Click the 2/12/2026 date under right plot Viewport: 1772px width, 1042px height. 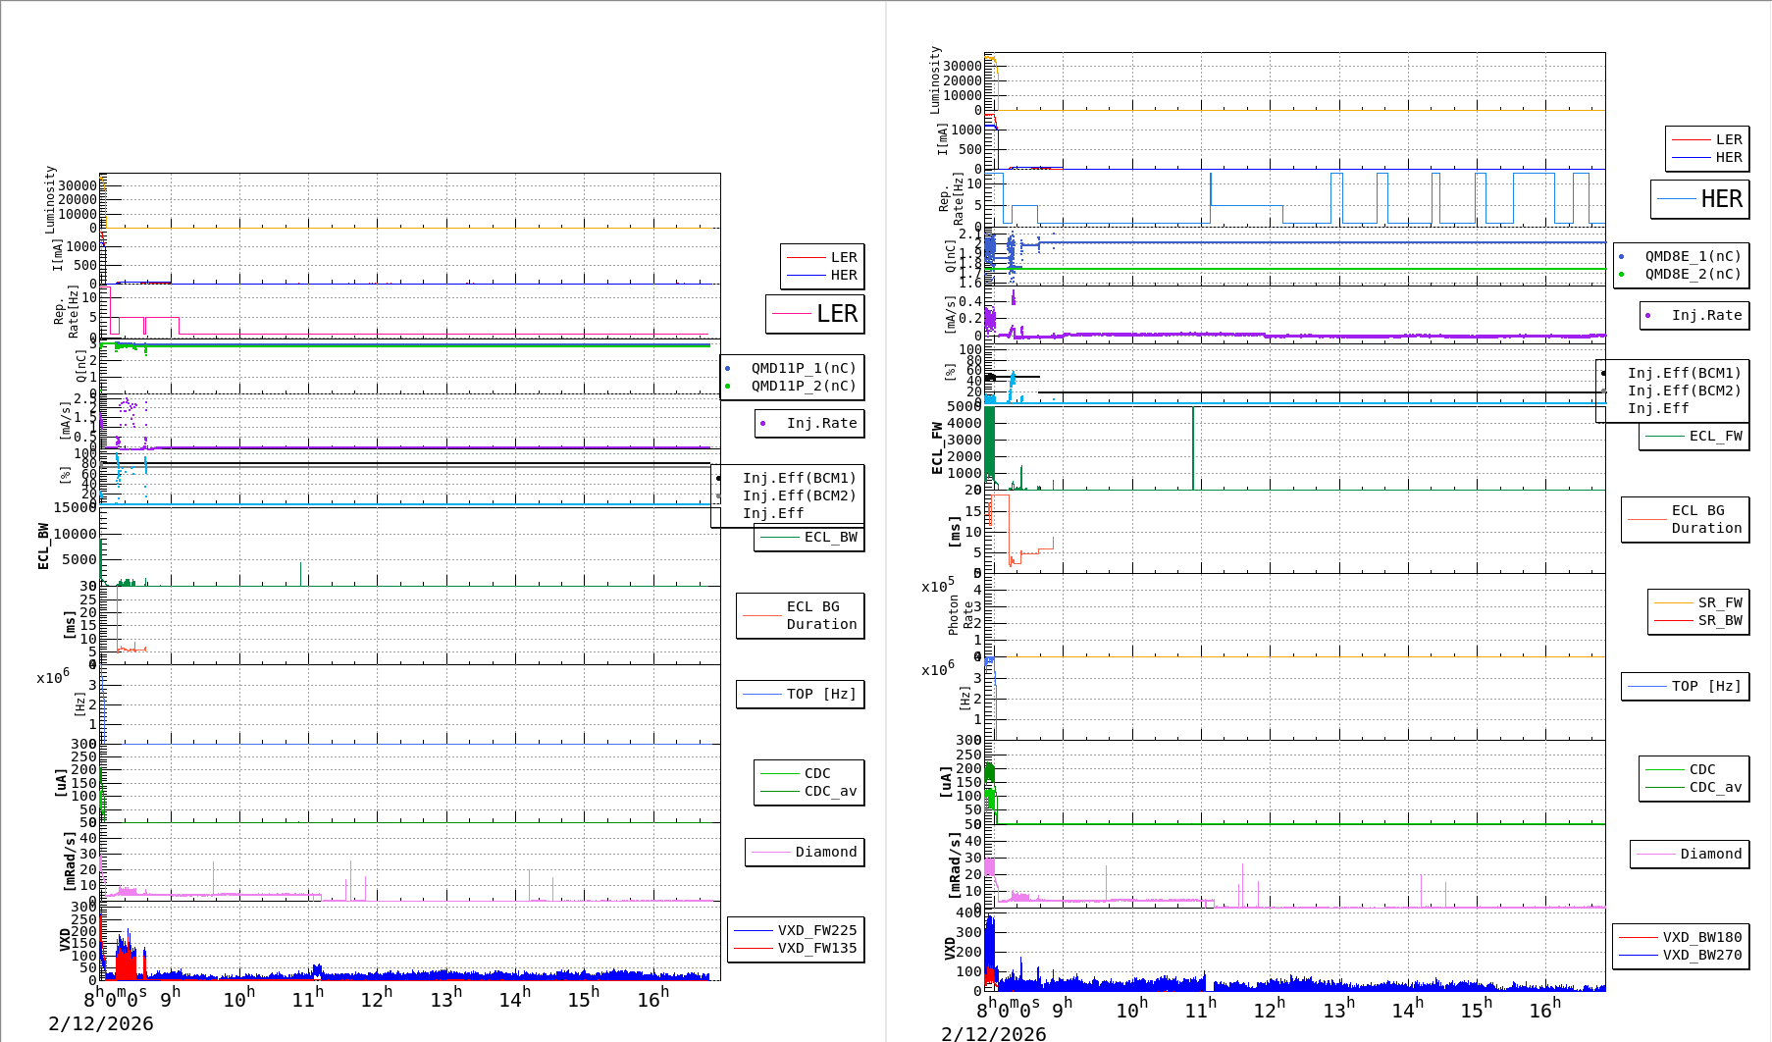(x=993, y=1033)
